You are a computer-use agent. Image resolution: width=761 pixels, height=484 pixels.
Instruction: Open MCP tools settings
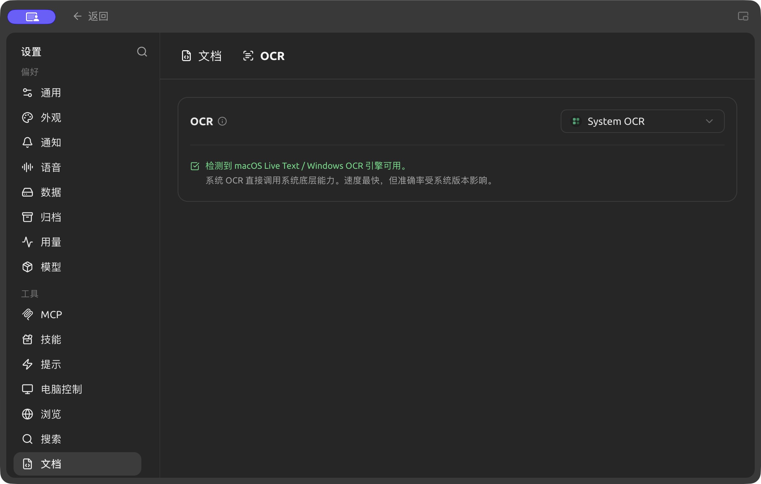tap(77, 314)
